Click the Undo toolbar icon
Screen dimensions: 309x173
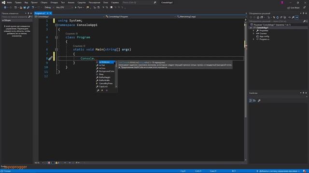(x=33, y=8)
